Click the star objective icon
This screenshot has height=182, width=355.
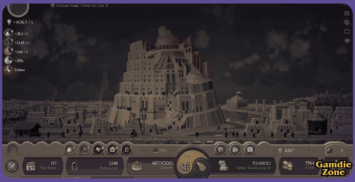[52, 6]
